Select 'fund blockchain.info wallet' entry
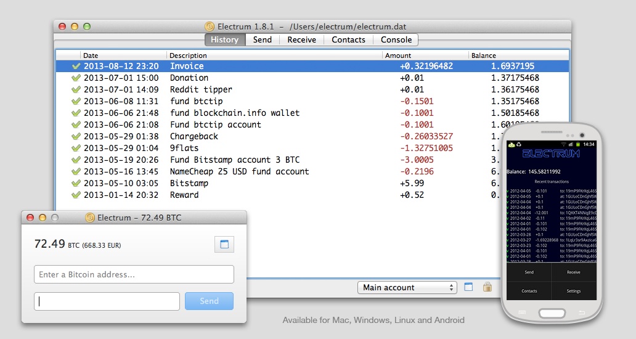The height and width of the screenshot is (339, 636). 235,113
